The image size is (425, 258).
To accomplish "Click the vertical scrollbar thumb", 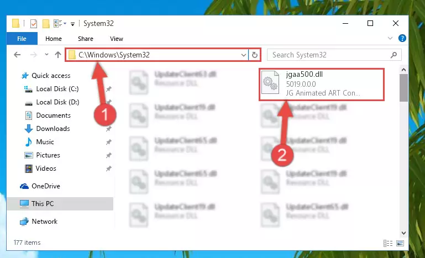I will pos(403,88).
